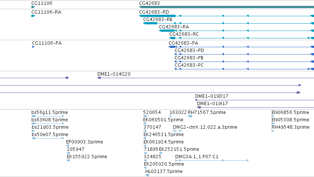Click the CG42683-RC transcript label
Screen dimensions: 314x177
(184, 34)
